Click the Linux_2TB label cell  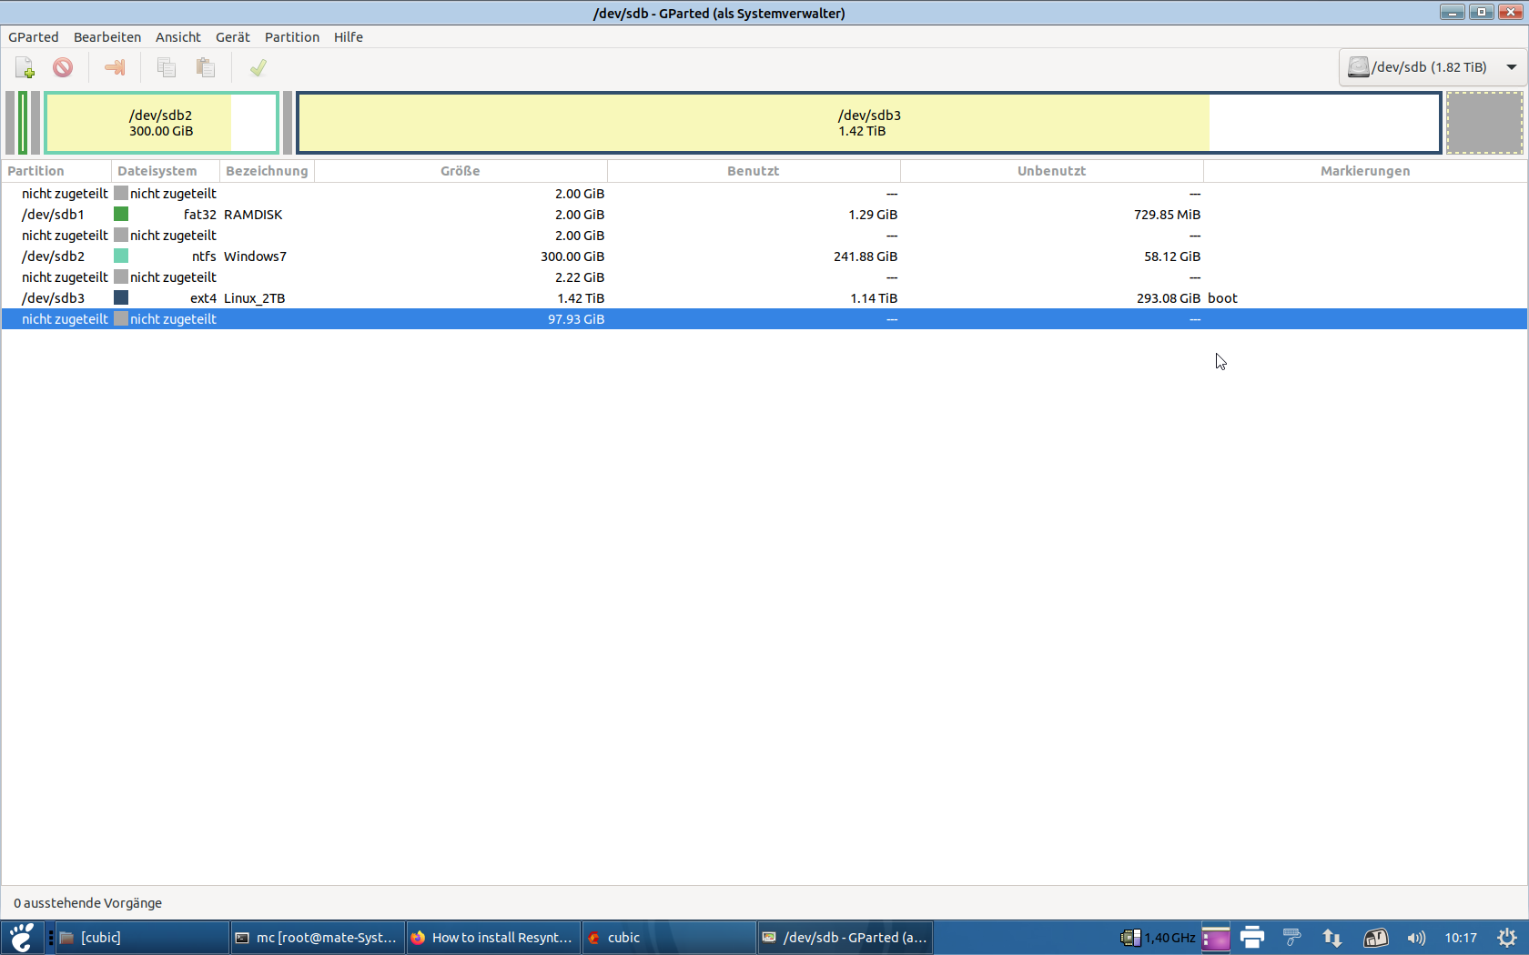click(254, 298)
